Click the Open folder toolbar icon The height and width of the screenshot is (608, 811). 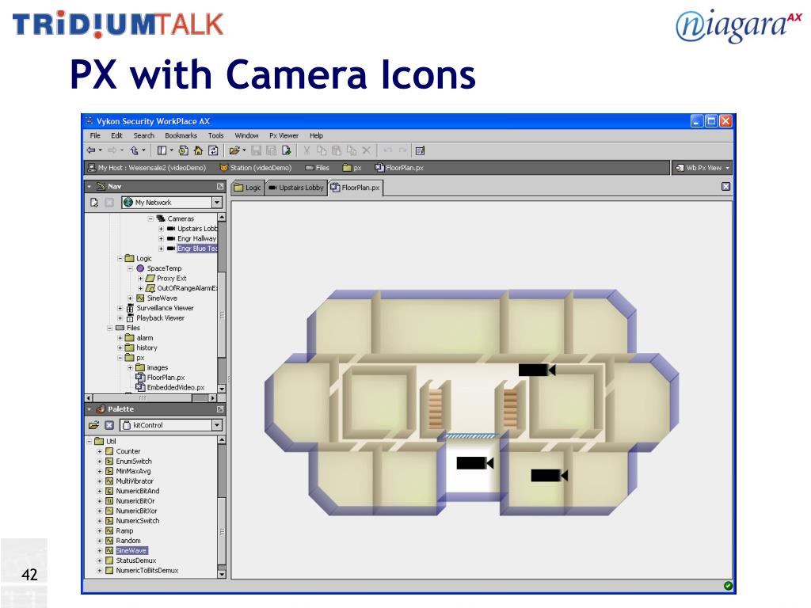(234, 150)
